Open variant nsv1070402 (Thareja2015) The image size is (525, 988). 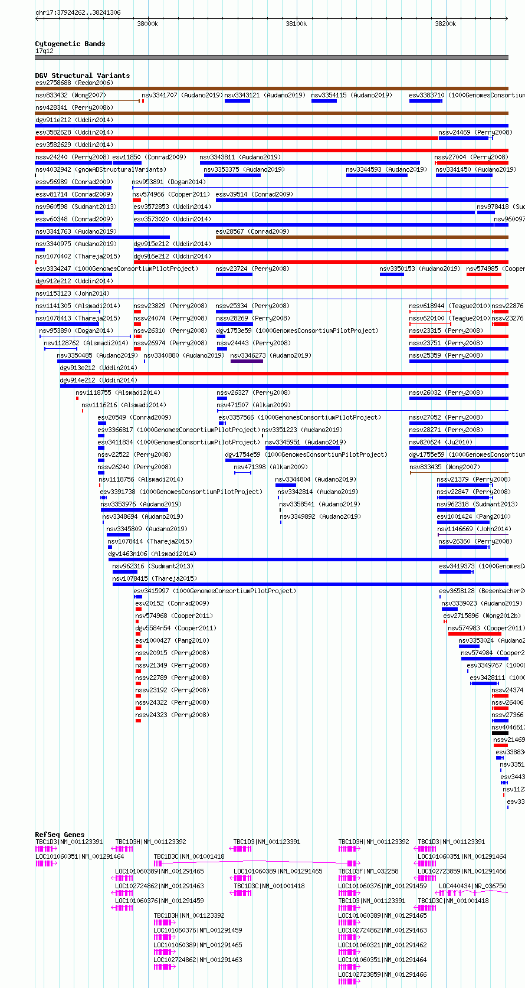point(78,256)
